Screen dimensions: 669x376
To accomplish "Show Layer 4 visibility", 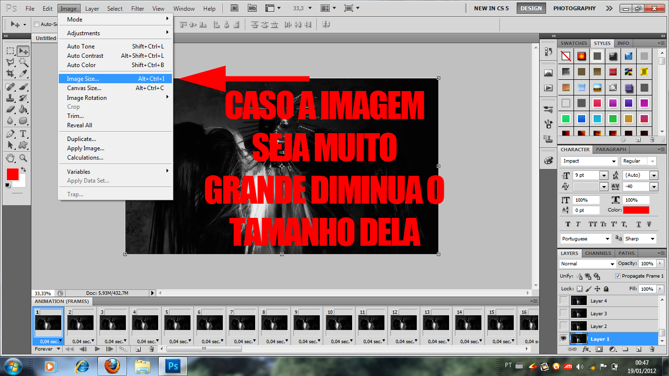I will pos(564,301).
